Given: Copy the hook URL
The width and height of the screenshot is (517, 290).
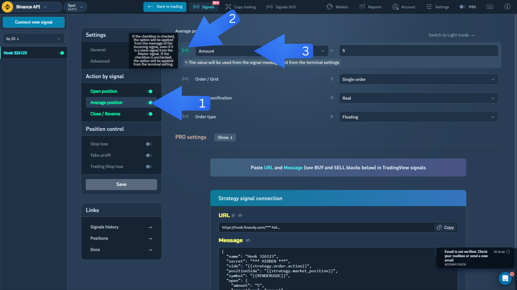Looking at the screenshot, I should pos(445,227).
